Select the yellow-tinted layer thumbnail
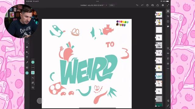This screenshot has height=109, width=195. tap(159, 68)
